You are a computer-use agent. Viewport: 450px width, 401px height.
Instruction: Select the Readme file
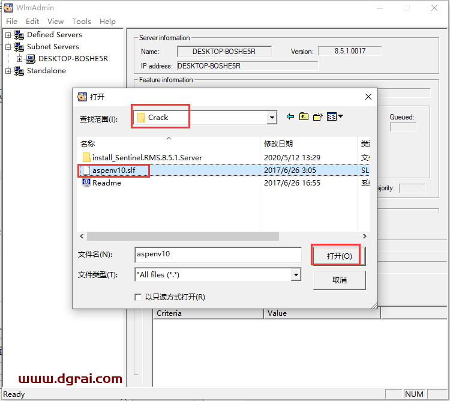tap(106, 183)
